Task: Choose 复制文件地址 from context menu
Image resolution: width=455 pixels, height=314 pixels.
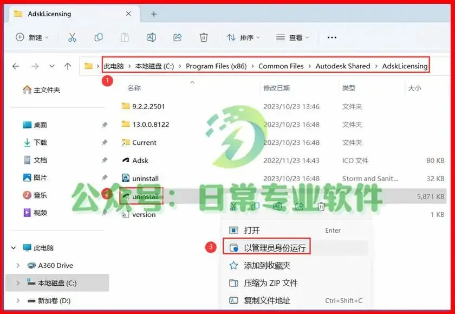Action: point(295,300)
